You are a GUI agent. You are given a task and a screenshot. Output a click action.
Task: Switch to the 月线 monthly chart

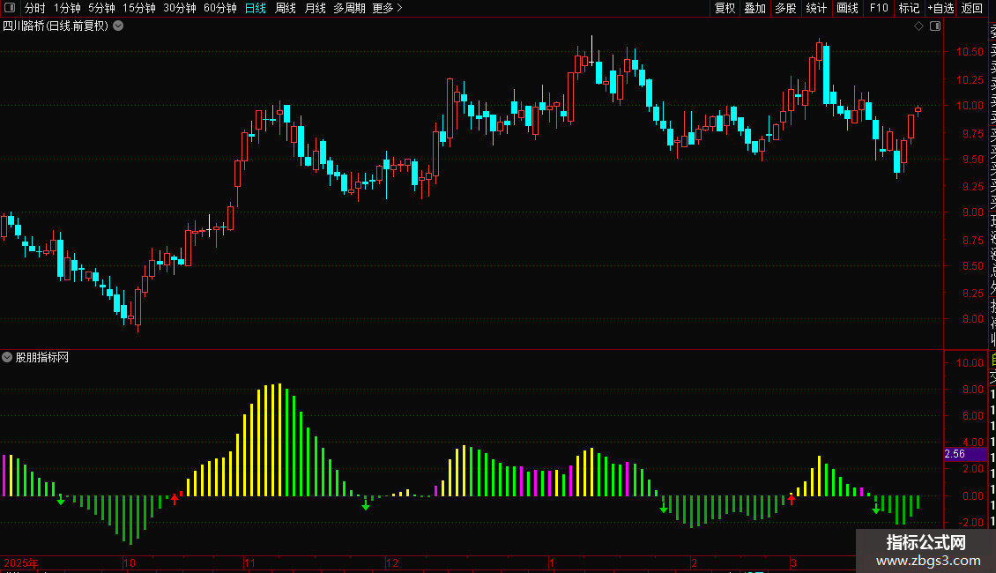click(x=315, y=8)
